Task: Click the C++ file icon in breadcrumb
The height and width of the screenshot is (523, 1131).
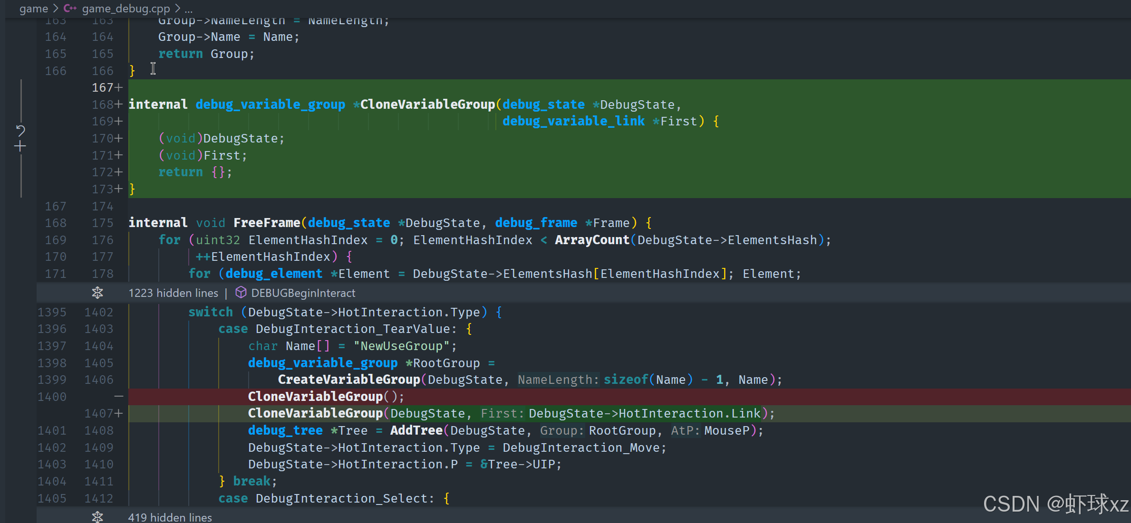Action: click(x=70, y=9)
